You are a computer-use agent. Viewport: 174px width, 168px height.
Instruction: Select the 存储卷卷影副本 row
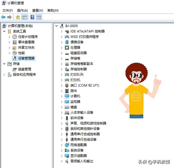tap(82, 64)
